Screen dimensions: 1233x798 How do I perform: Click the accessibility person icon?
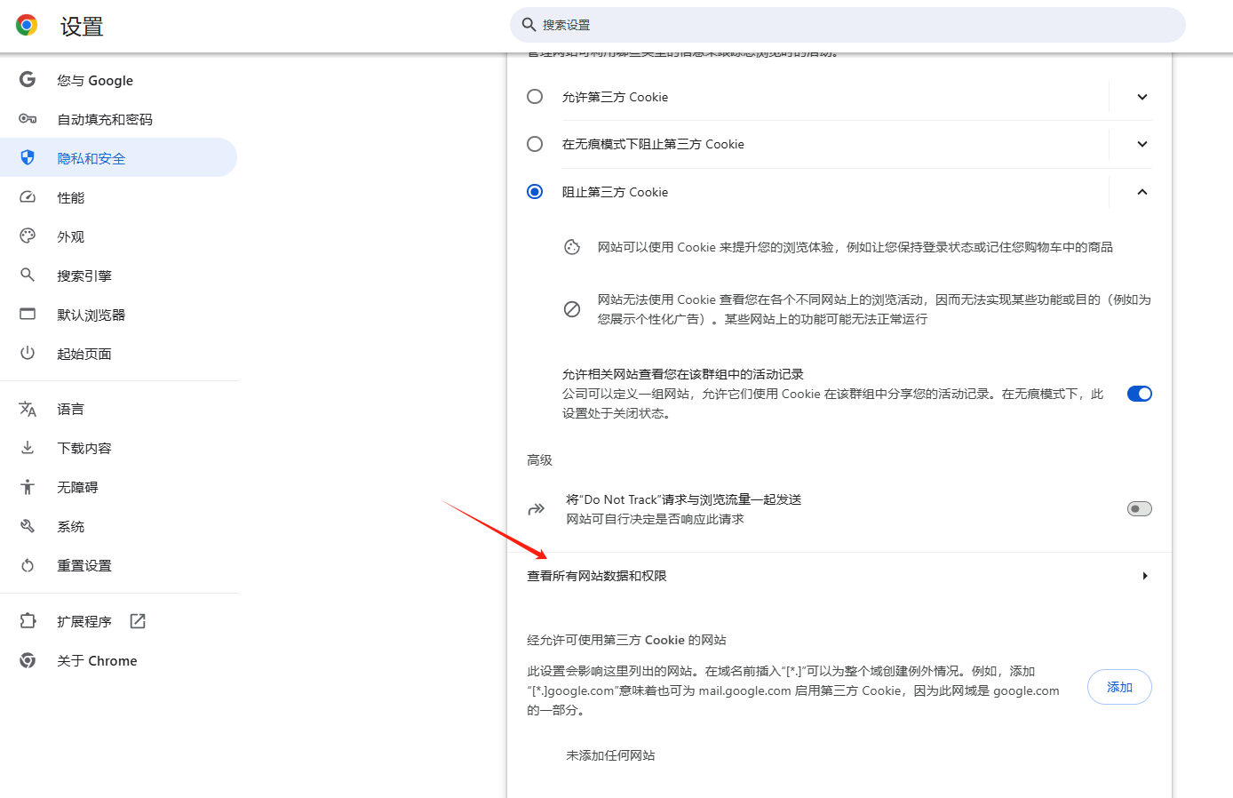pyautogui.click(x=28, y=486)
